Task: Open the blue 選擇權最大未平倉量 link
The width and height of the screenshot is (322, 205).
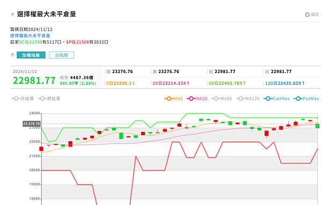Action: pyautogui.click(x=30, y=35)
